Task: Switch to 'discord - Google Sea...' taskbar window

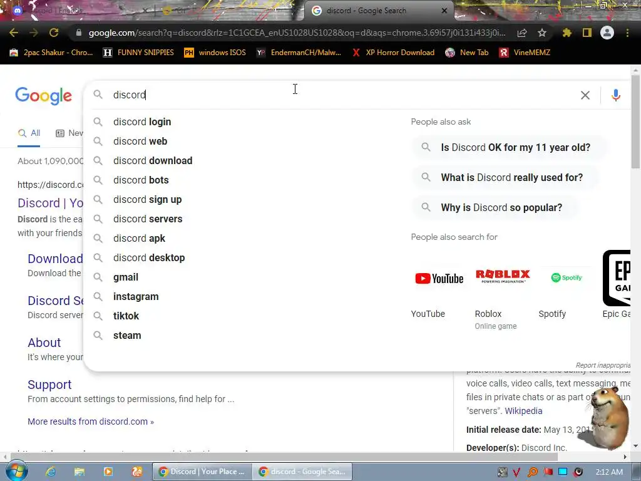Action: tap(302, 472)
